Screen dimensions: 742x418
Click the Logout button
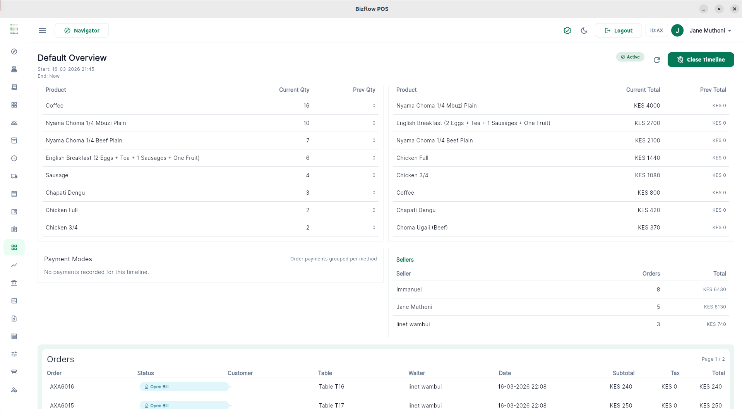[618, 31]
